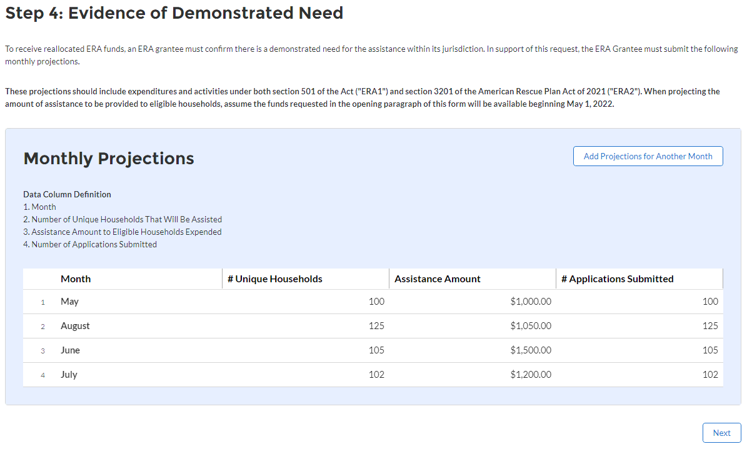The width and height of the screenshot is (747, 449).
Task: Select the Month column header
Action: [x=76, y=279]
